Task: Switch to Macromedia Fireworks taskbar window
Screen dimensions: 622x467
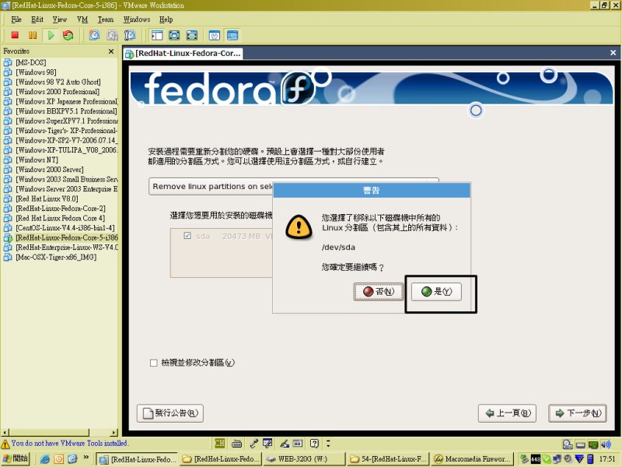Action: tap(472, 459)
